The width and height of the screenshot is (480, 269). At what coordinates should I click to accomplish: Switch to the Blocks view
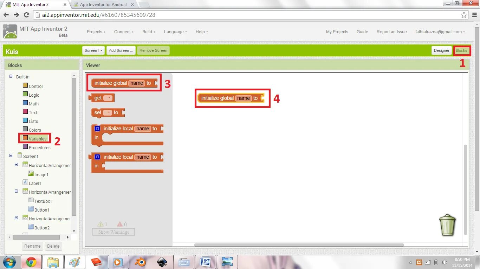[461, 50]
